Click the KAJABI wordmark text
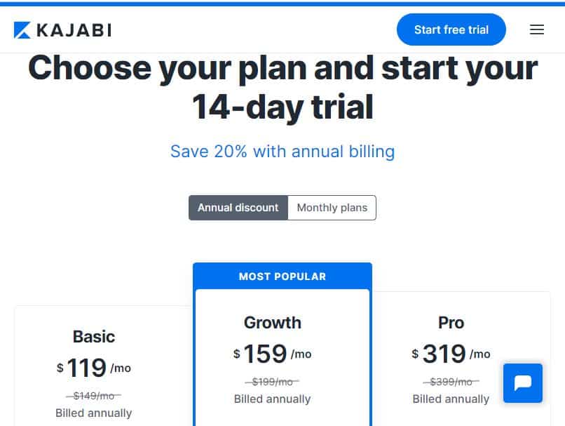 click(74, 30)
